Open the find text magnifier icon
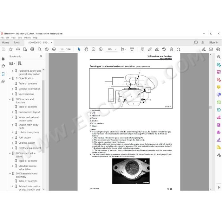Image resolution: width=222 pixels, height=222 pixels. tap(40, 49)
